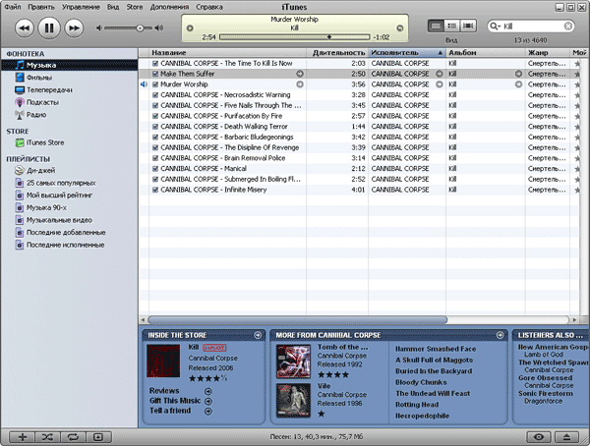Screen dimensions: 590x446
Task: Toggle repeat playback
Action: [x=73, y=436]
